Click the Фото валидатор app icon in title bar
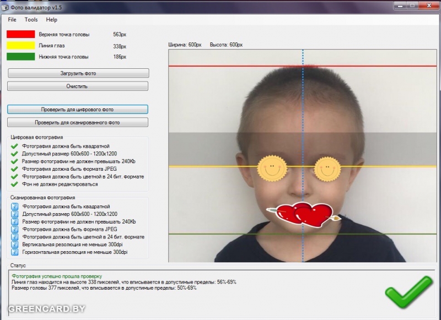Viewport: 441px width, 320px height. click(6, 6)
